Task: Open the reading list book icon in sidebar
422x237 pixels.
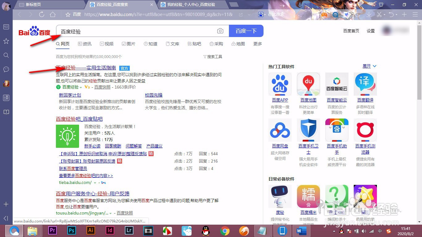Action: (x=6, y=112)
